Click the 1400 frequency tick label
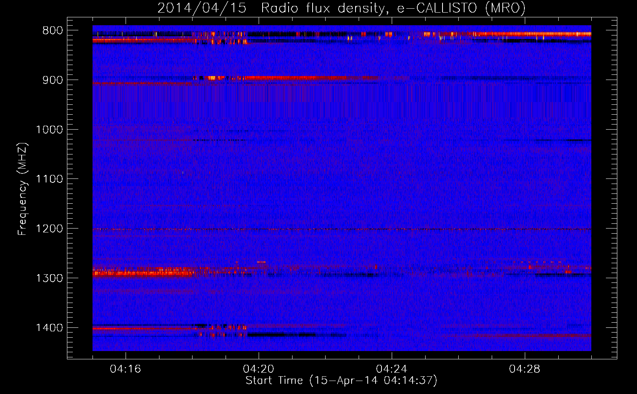Image resolution: width=637 pixels, height=394 pixels. click(x=49, y=328)
